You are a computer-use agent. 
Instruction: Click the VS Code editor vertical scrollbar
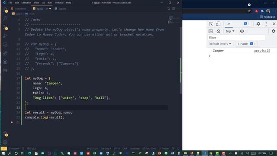(181, 60)
